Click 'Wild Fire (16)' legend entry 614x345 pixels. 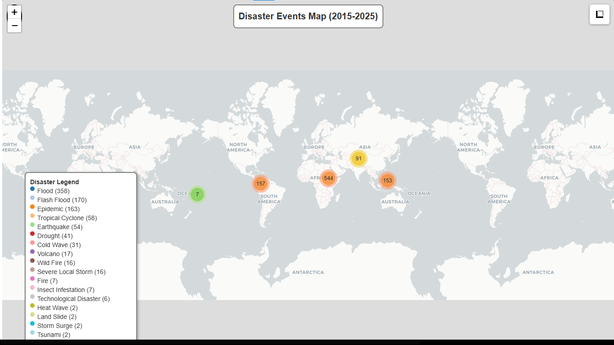(56, 263)
